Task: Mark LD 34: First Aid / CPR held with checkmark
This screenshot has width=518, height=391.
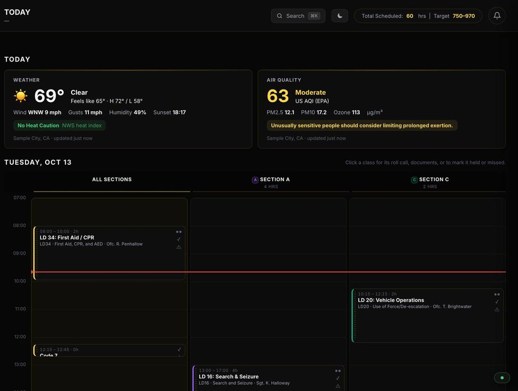Action: (x=179, y=239)
